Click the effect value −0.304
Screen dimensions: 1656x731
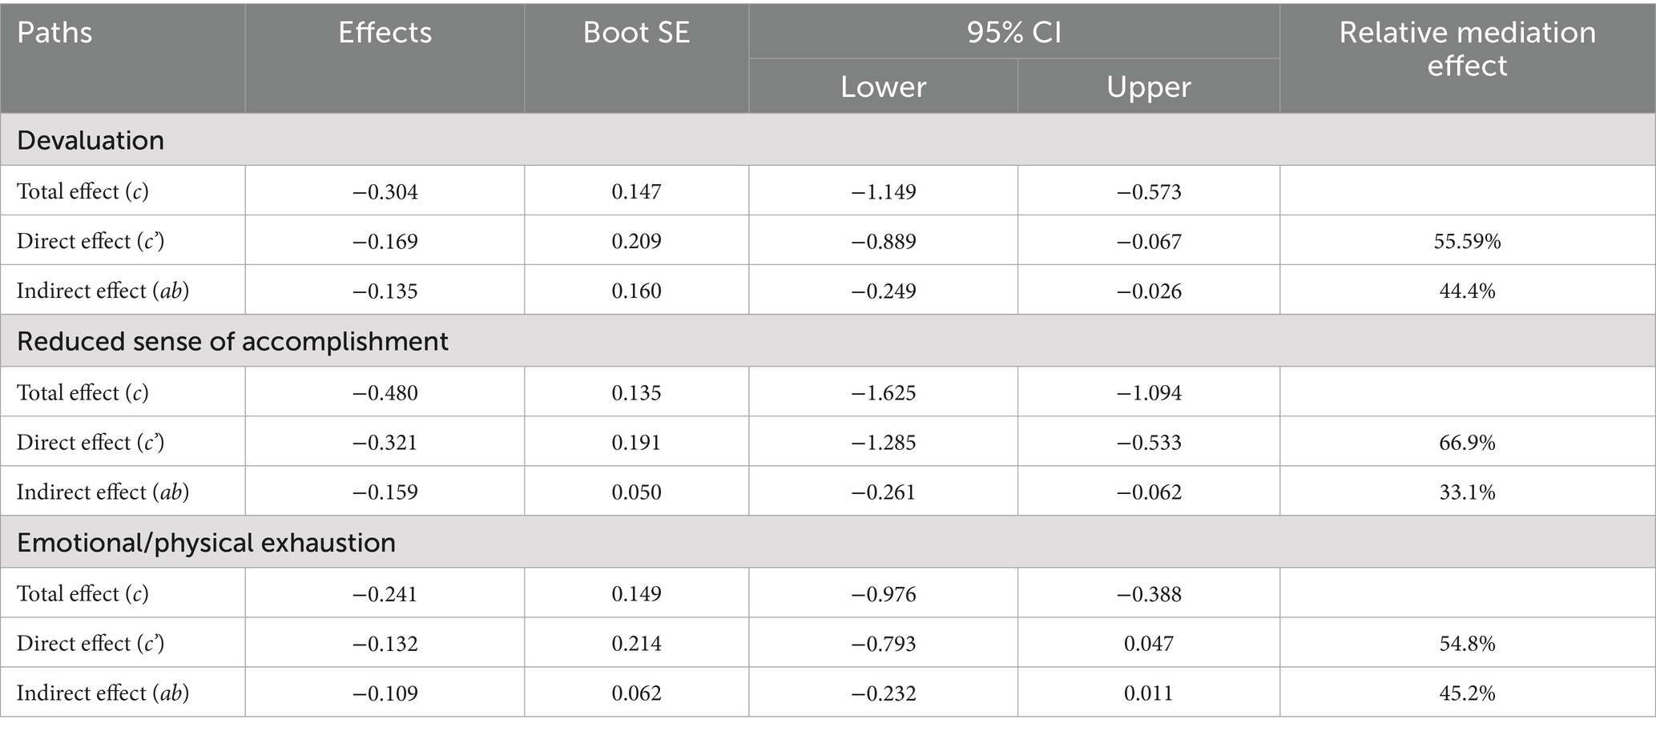385,192
